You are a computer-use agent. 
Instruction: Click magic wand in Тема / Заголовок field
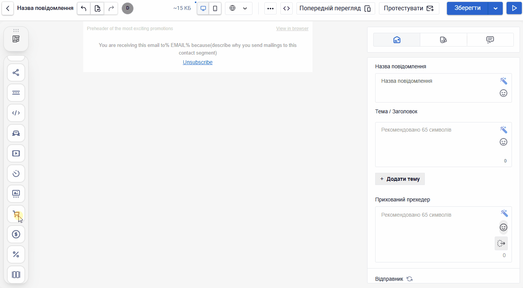(504, 130)
